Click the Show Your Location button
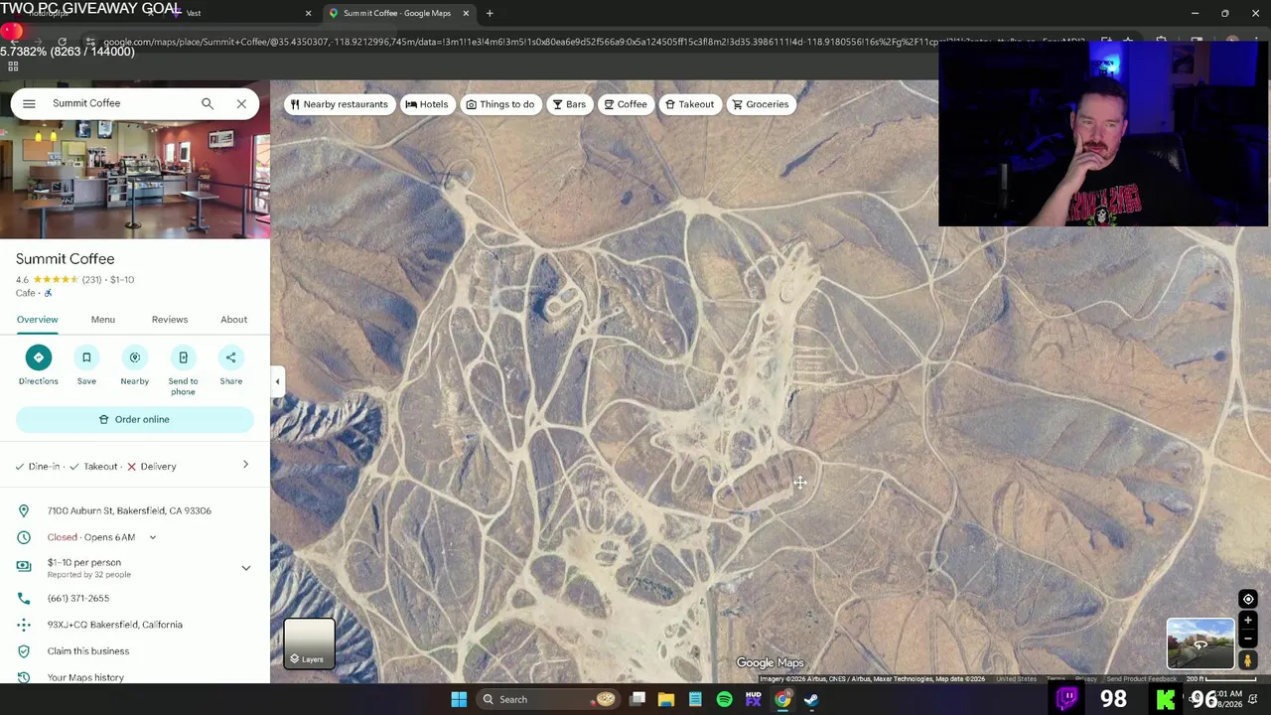The image size is (1271, 715). 1248,599
